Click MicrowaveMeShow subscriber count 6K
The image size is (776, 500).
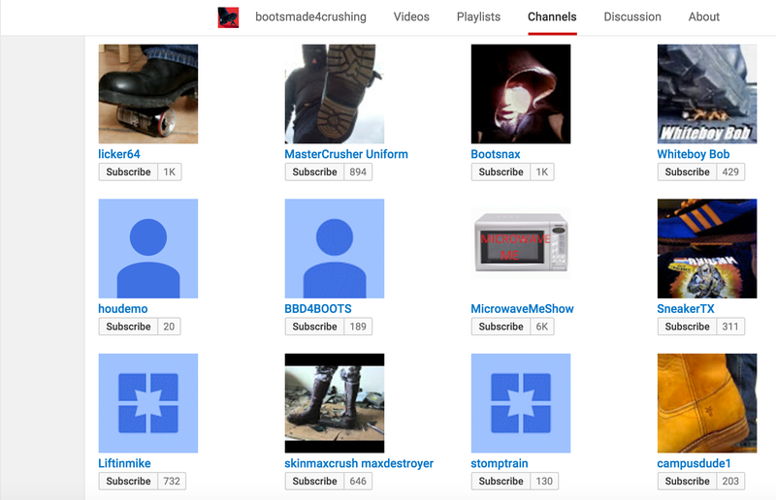[x=542, y=327]
